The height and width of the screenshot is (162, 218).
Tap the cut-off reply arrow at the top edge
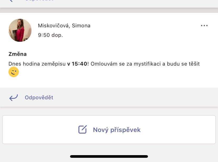coord(11,1)
